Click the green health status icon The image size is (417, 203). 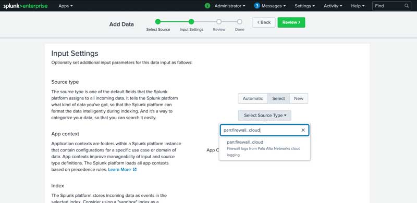[207, 6]
